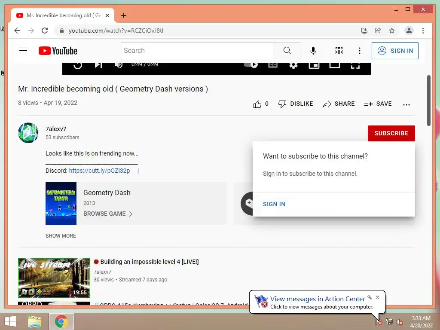Open YouTube settings three-dot menu

(x=360, y=51)
